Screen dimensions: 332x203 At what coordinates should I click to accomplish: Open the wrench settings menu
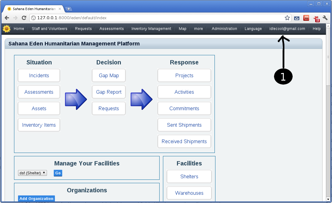click(x=325, y=18)
